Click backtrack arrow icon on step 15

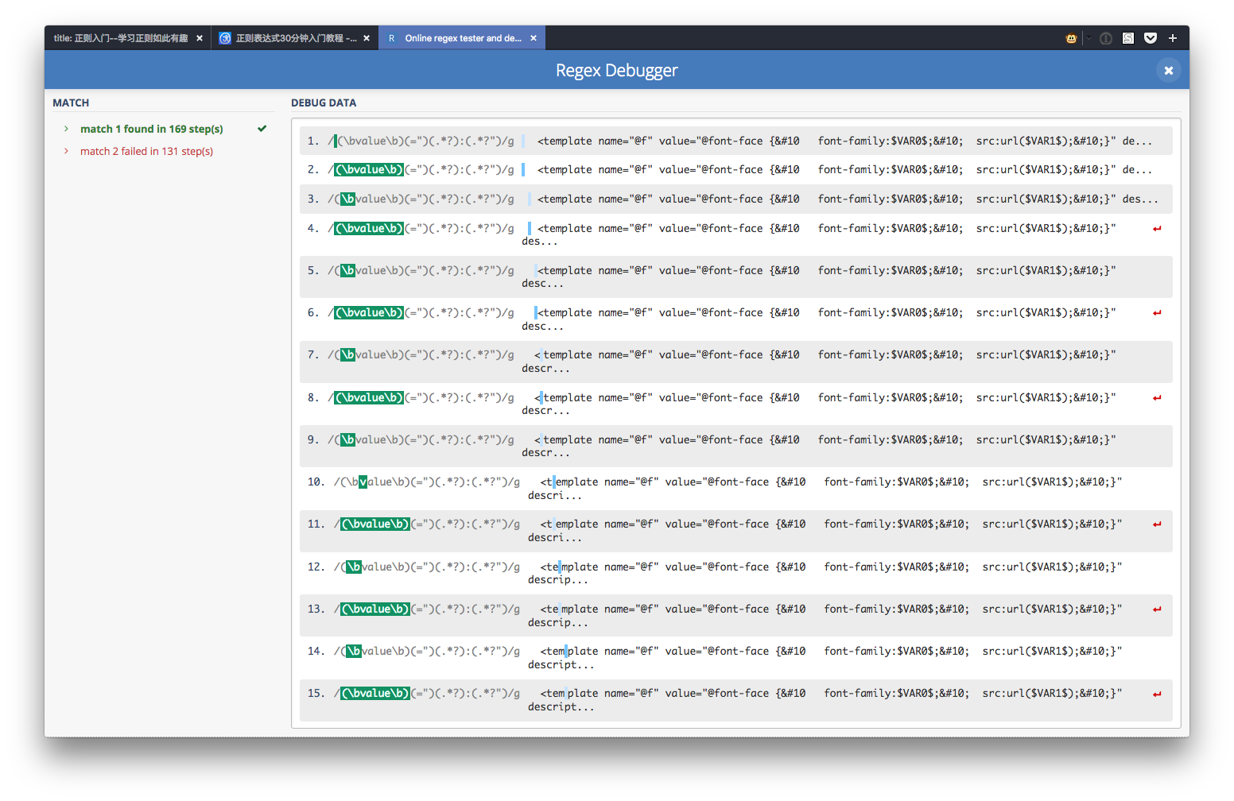1157,695
